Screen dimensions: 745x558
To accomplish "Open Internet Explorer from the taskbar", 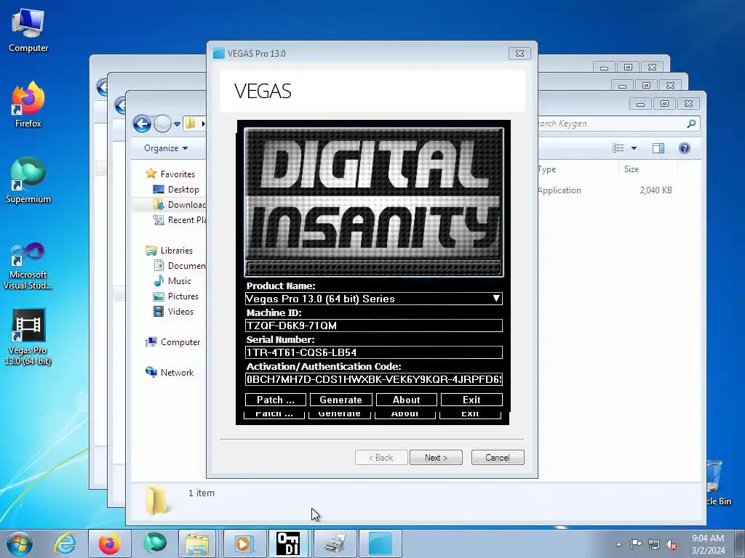I will (65, 543).
